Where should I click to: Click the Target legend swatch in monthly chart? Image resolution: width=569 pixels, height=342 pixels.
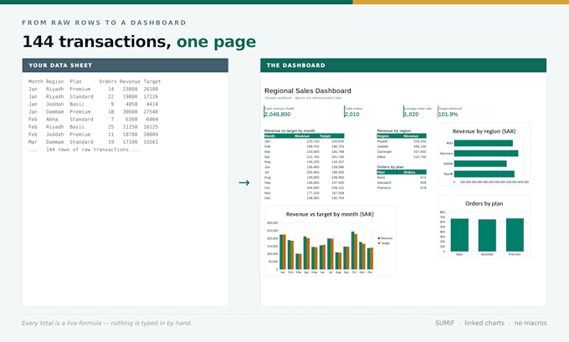click(x=379, y=243)
